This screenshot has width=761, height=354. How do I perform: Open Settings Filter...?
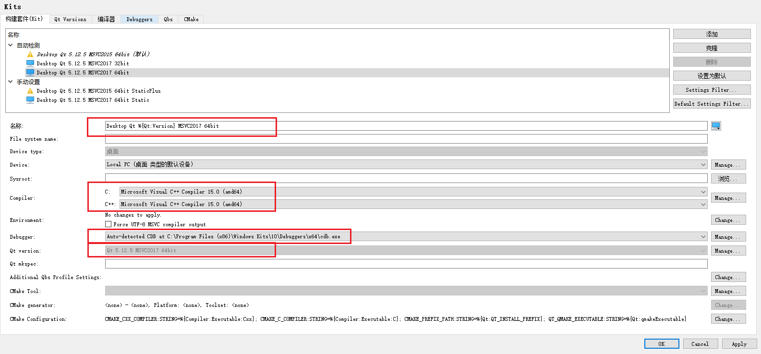[712, 90]
